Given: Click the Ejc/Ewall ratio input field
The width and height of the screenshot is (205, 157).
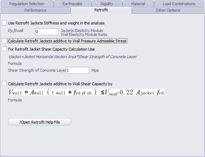Looking at the screenshot, I should tap(47, 32).
